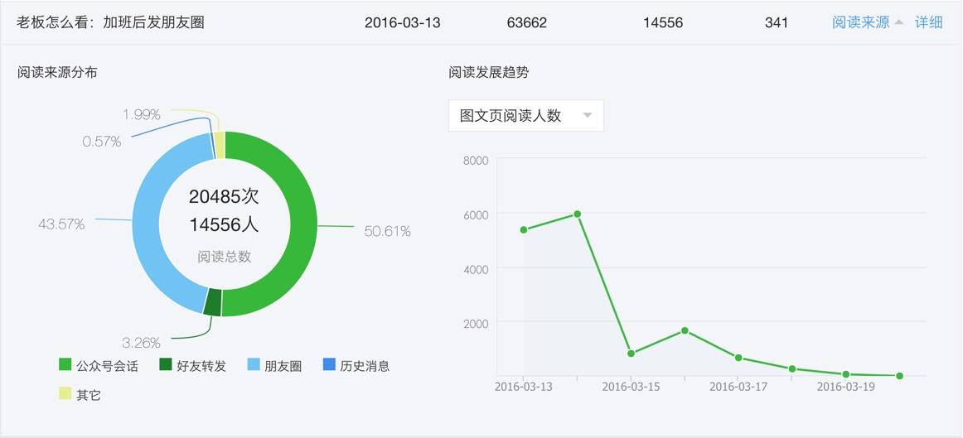The image size is (963, 438).
Task: Click the 8000 y-axis label
Action: point(476,161)
